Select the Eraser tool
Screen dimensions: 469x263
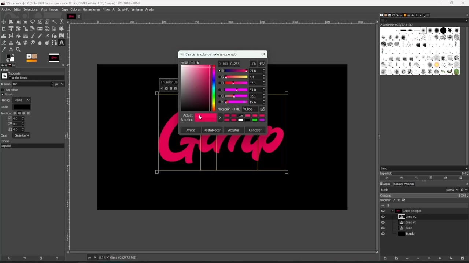tap(4, 43)
